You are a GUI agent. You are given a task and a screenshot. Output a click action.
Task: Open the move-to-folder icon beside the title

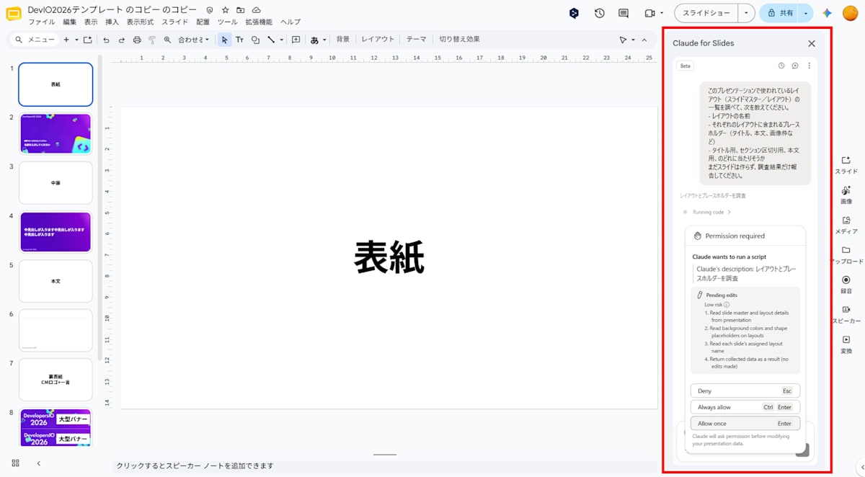click(x=240, y=10)
